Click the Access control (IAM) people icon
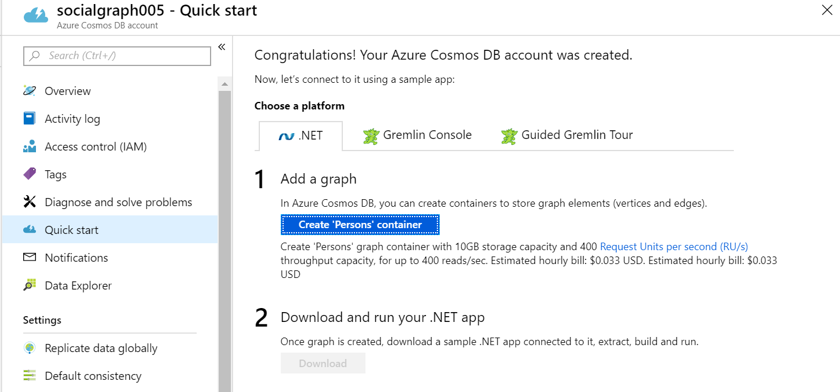 click(30, 146)
